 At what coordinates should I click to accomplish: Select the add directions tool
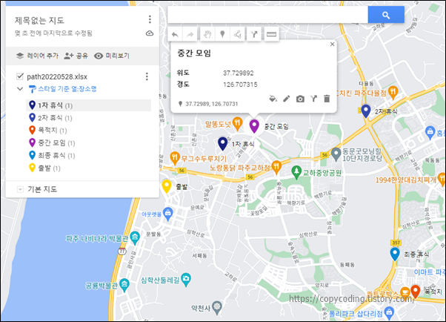tap(254, 34)
